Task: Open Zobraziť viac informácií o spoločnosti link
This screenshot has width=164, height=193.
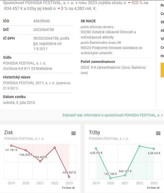Action: point(113,115)
